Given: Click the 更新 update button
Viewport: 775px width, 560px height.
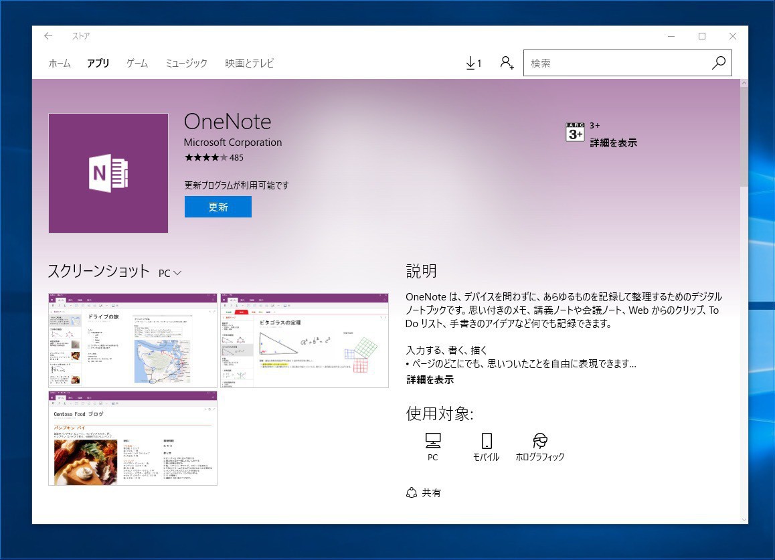Looking at the screenshot, I should click(x=218, y=207).
